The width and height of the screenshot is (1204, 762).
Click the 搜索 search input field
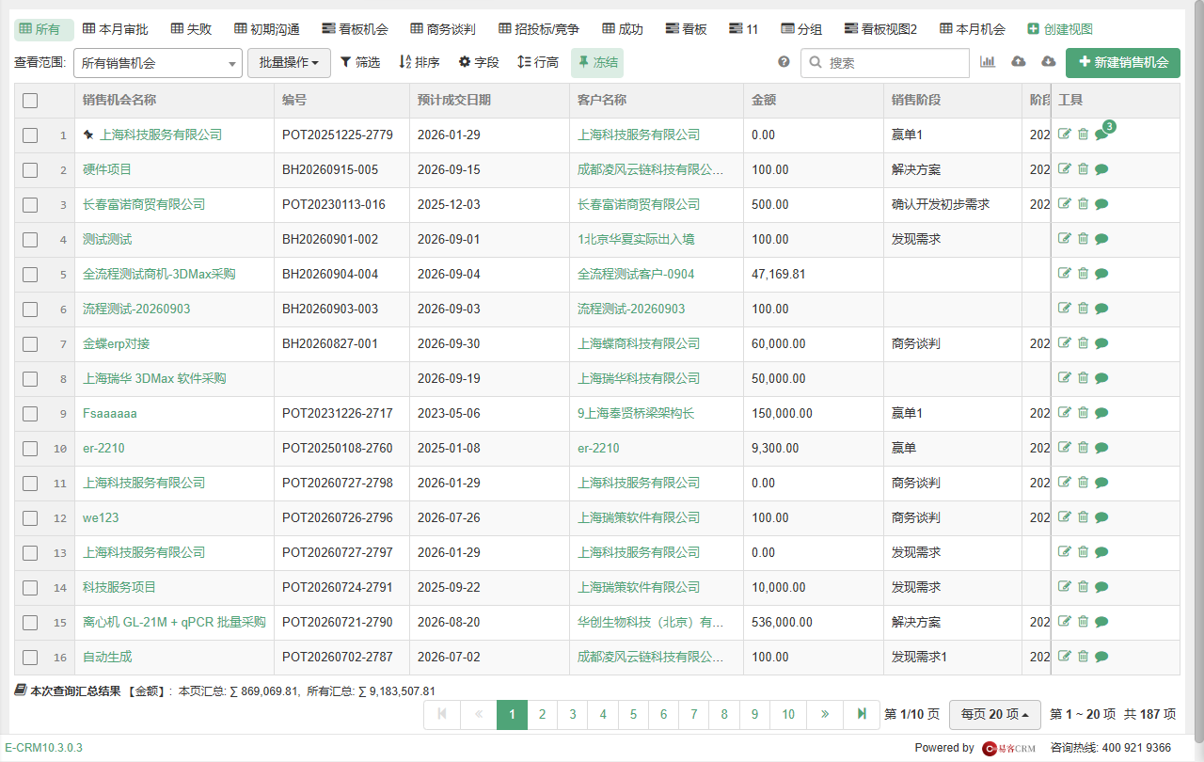click(885, 63)
